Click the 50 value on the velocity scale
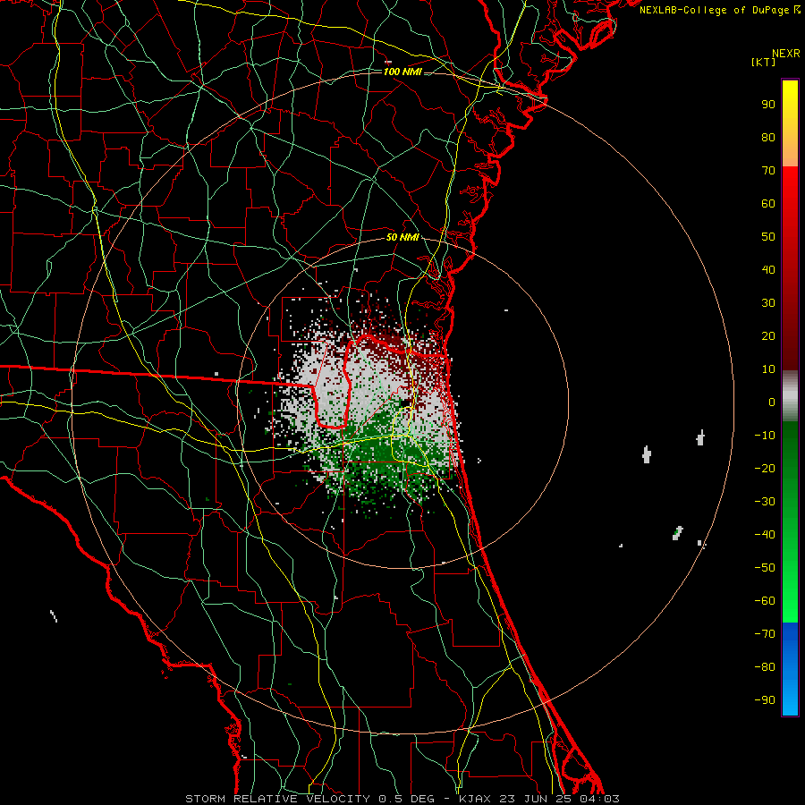Screen dimensions: 805x805 click(x=768, y=237)
